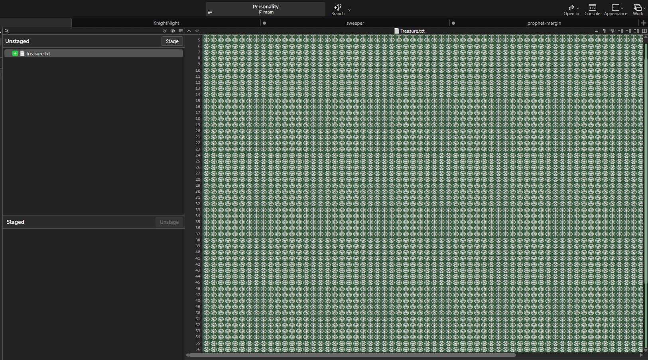Click the new Branch icon
This screenshot has height=360, width=648.
click(337, 8)
